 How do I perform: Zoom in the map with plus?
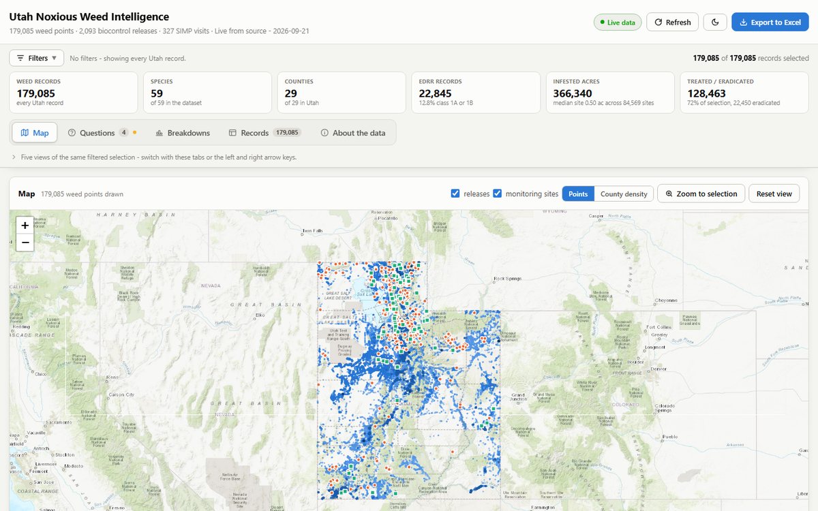tap(25, 226)
